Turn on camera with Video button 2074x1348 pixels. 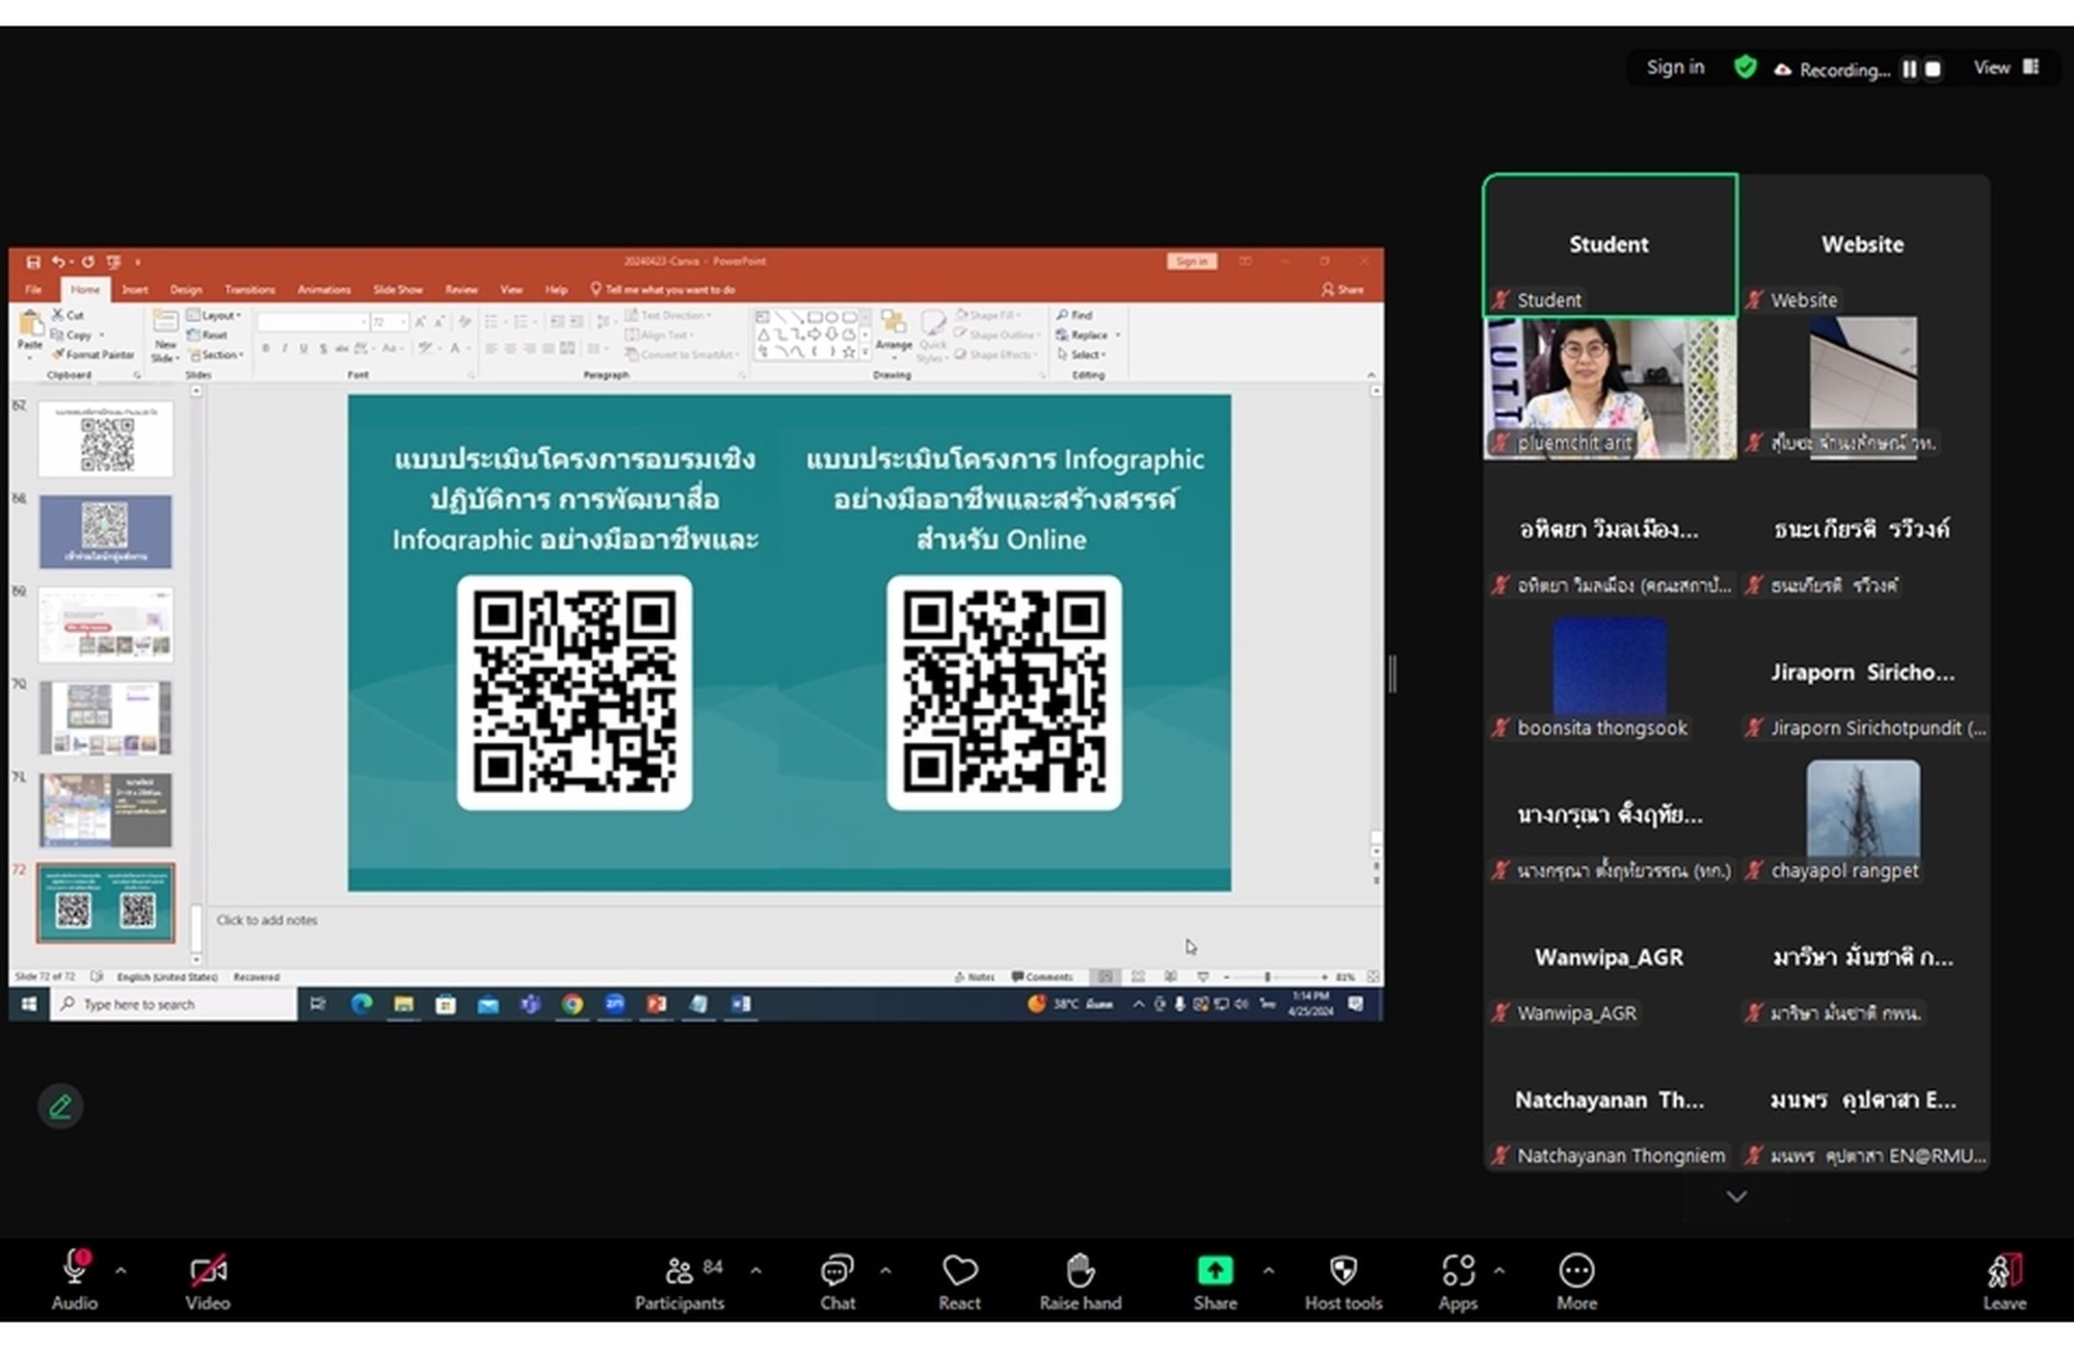(207, 1282)
